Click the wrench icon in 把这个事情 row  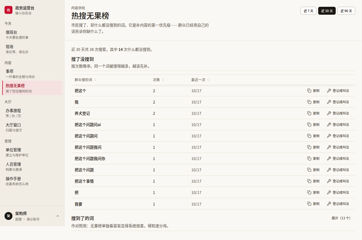pyautogui.click(x=329, y=181)
